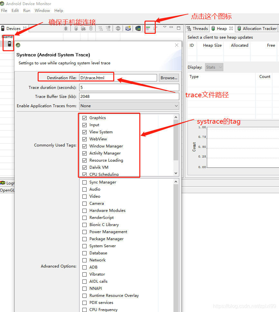
Task: Select the connected phone device icon
Action: (x=9, y=44)
